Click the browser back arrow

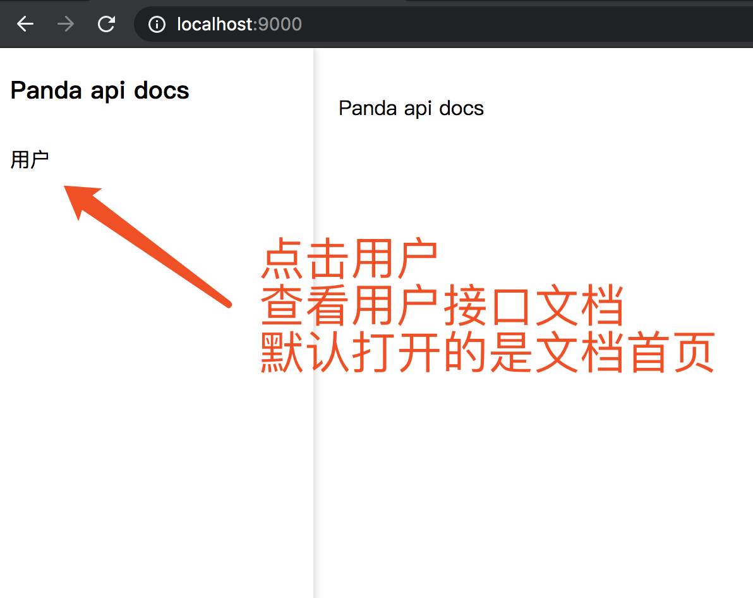25,24
